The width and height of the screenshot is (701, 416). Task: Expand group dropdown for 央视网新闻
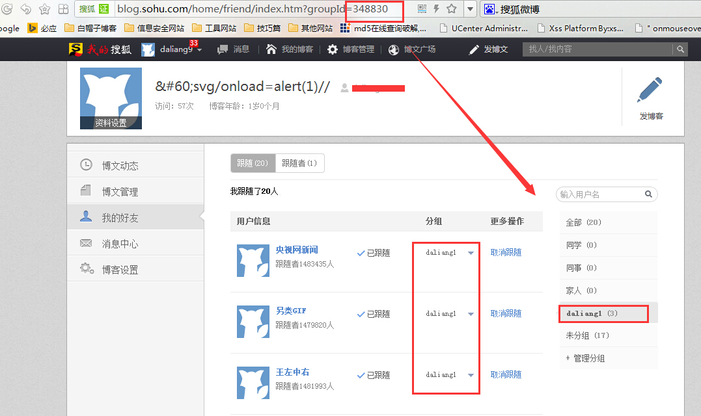(471, 253)
